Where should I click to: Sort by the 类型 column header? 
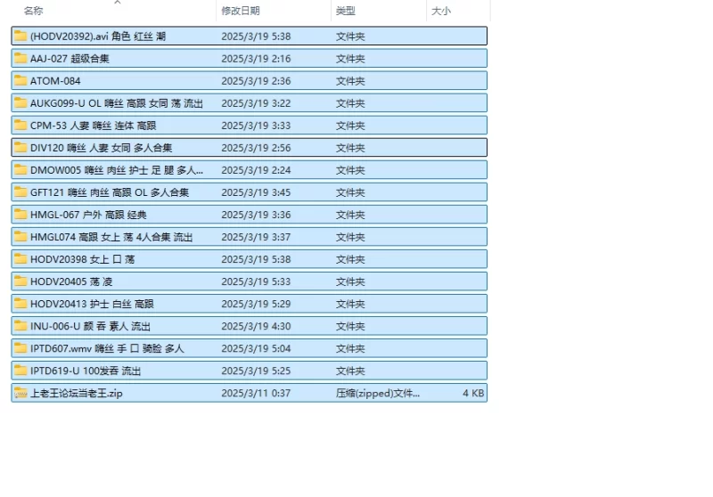point(346,11)
